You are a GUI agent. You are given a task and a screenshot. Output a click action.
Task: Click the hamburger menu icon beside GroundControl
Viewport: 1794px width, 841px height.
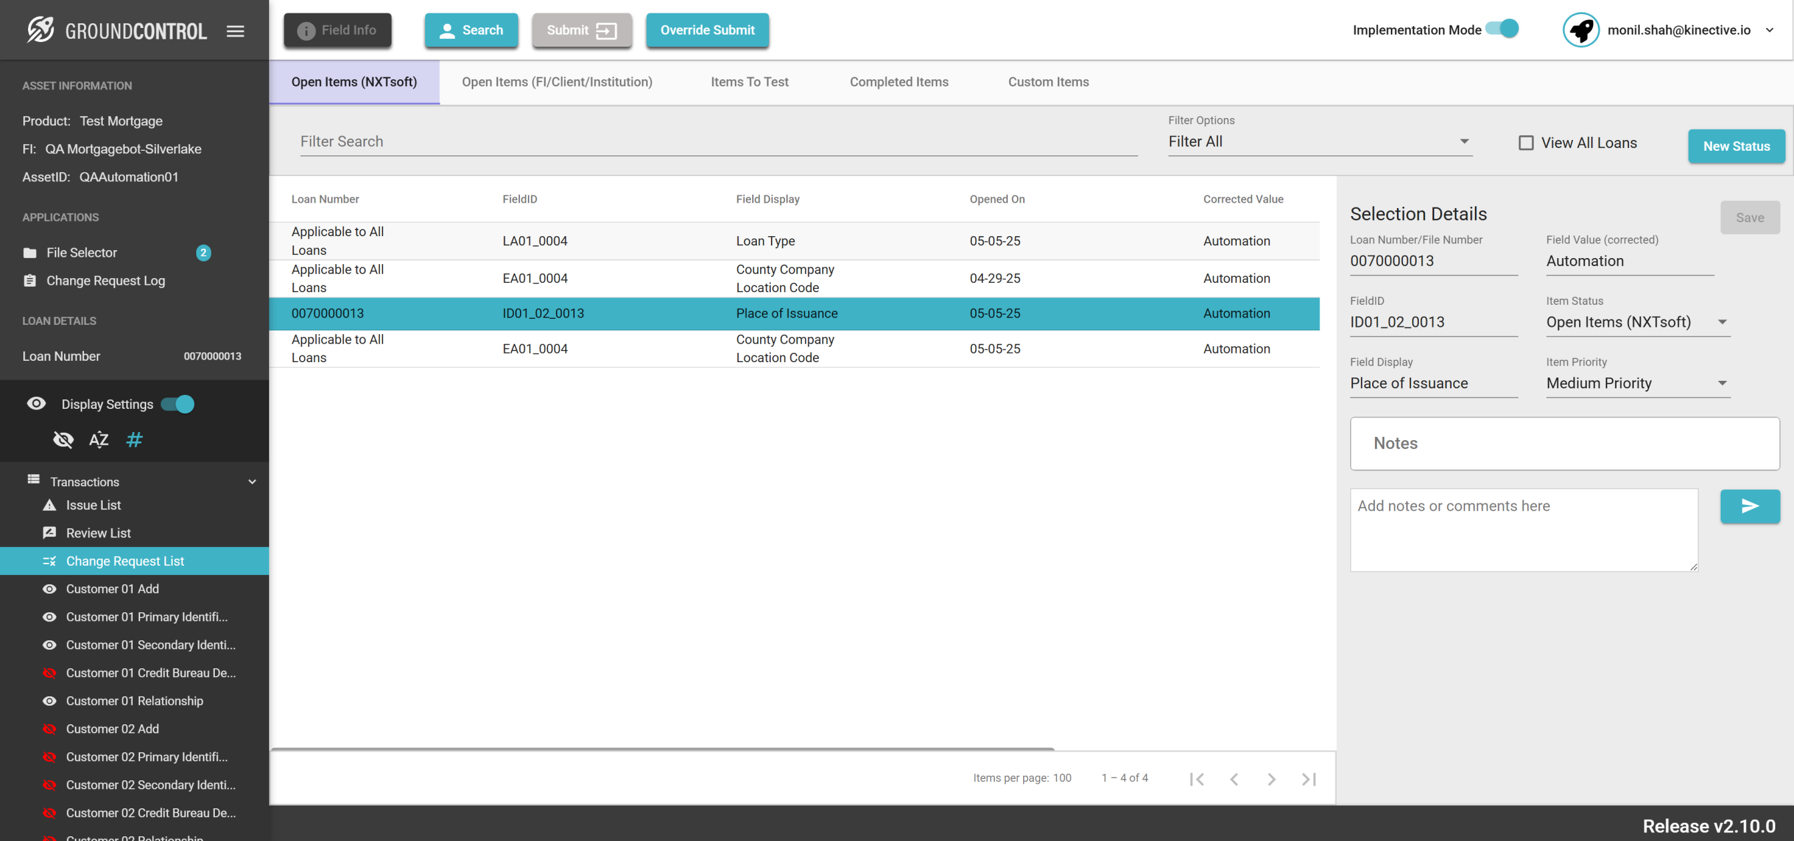236,31
